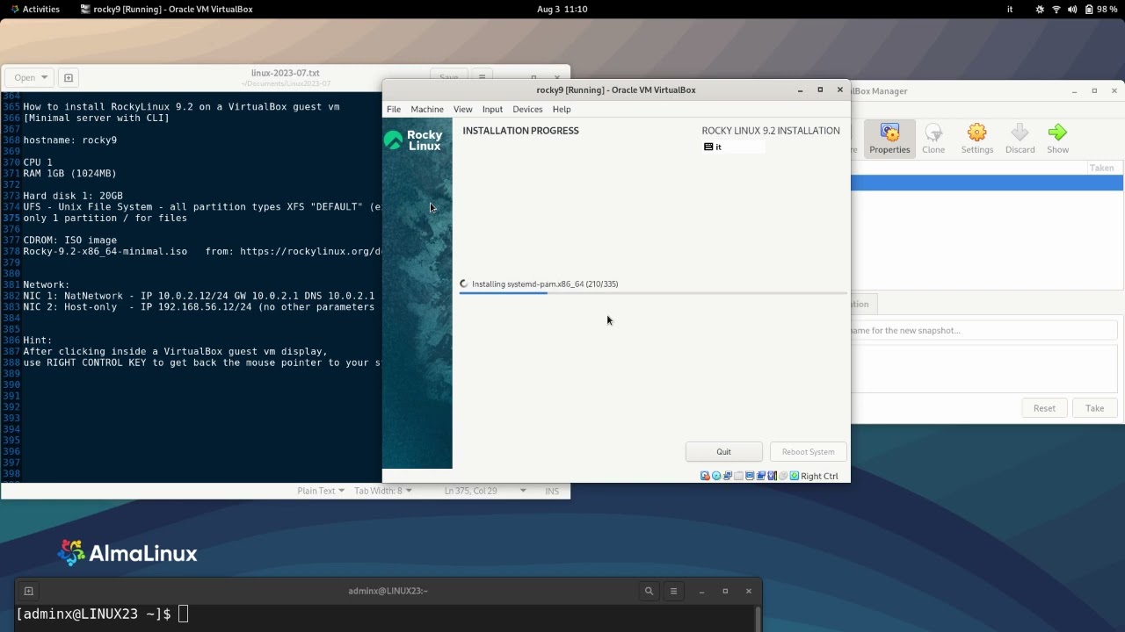
Task: Open Activities overview in top bar
Action: (x=35, y=9)
